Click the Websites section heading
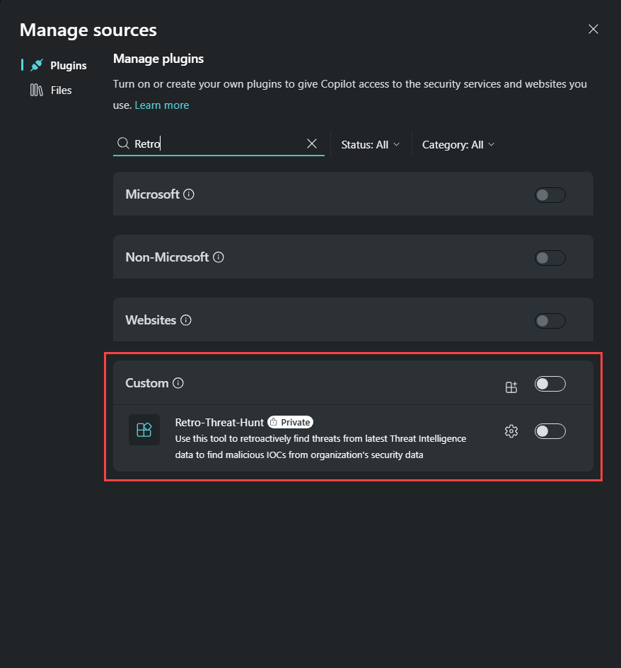The height and width of the screenshot is (668, 621). click(x=151, y=320)
